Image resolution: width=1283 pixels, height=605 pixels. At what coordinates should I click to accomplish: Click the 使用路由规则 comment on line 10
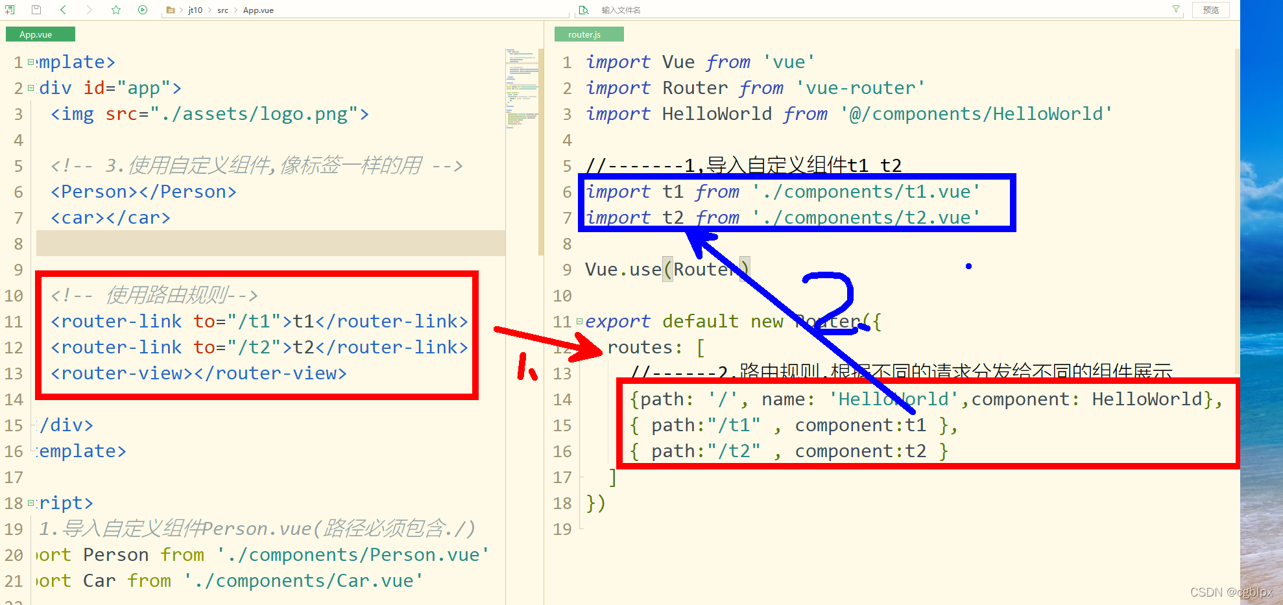[x=154, y=296]
